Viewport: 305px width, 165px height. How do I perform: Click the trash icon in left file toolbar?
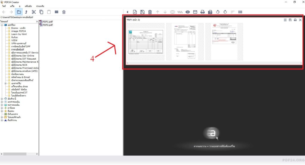click(x=64, y=12)
